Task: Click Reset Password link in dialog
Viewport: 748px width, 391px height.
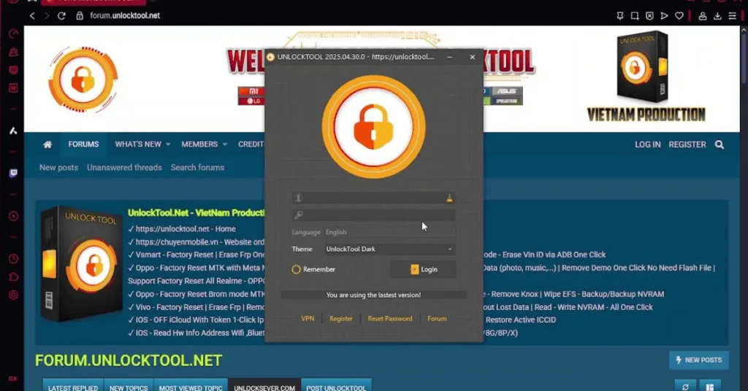Action: pos(390,319)
